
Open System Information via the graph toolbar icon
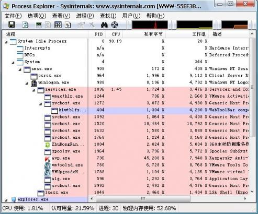point(39,25)
